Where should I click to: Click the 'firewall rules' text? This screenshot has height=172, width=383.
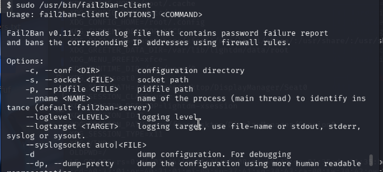[256, 42]
